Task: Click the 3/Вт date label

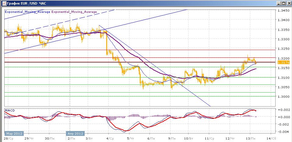Action: pos(90,138)
